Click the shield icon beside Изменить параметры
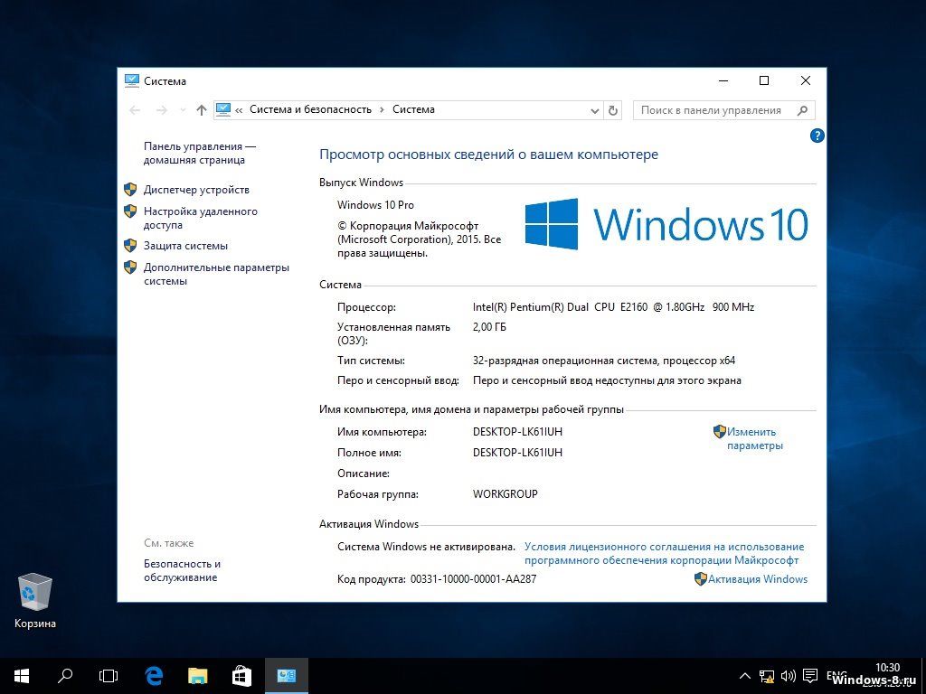 tap(719, 431)
